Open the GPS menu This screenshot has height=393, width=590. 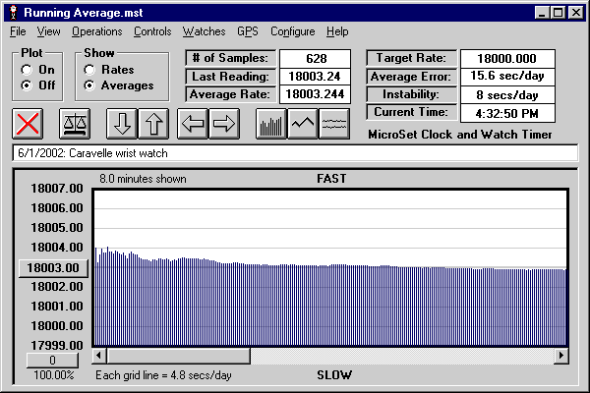pos(248,31)
